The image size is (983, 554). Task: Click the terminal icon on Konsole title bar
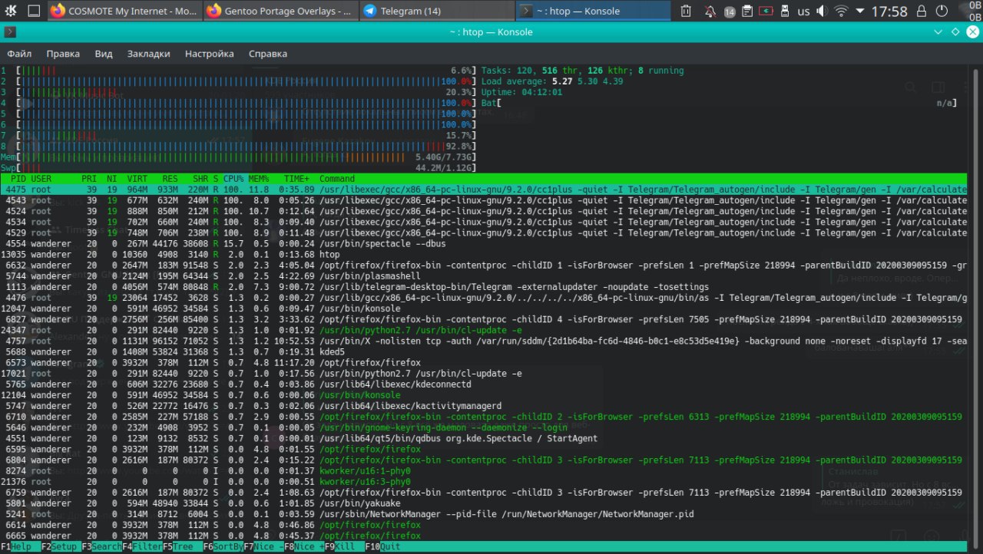pyautogui.click(x=9, y=32)
